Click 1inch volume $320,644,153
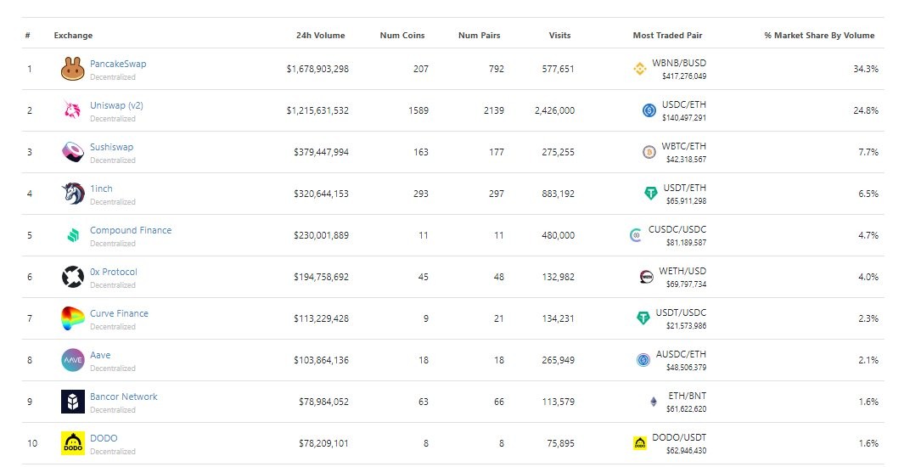Screen dimensions: 921x467 [x=322, y=194]
